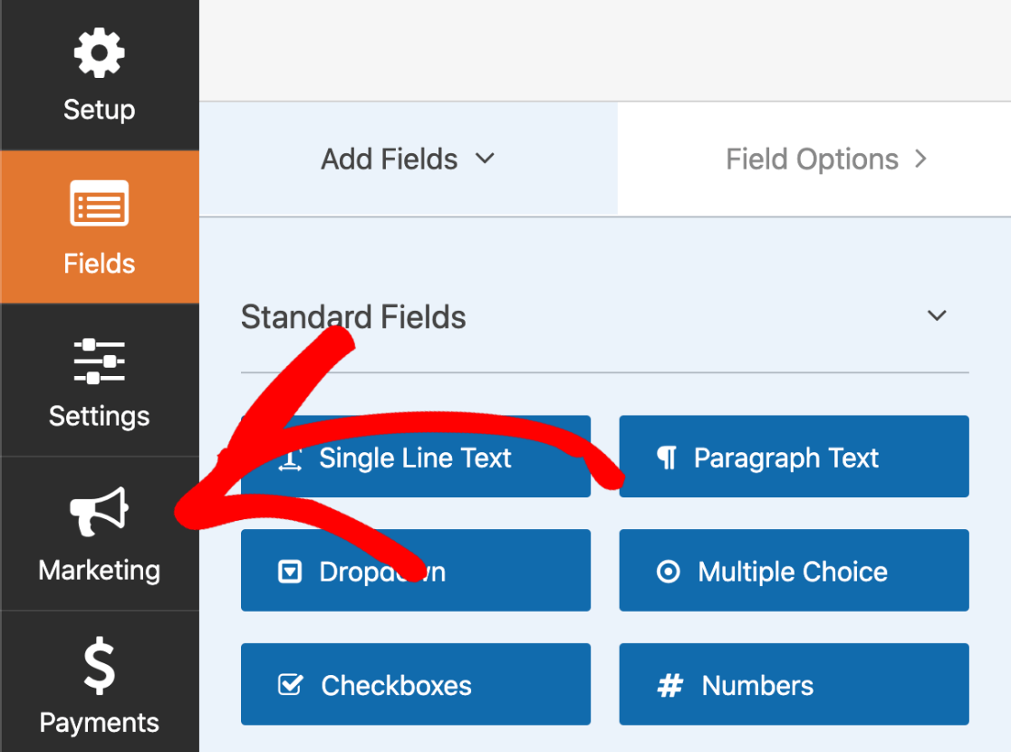Click the radio icon on Multiple Choice
Viewport: 1011px width, 752px height.
[x=668, y=572]
